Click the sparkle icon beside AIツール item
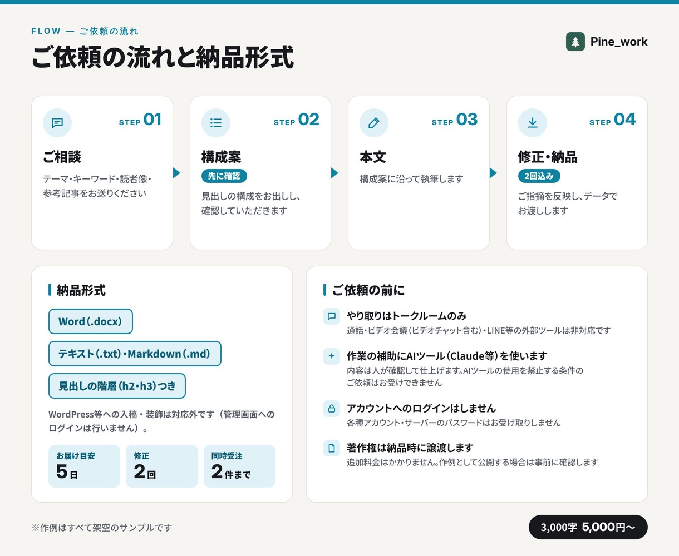The image size is (679, 556). click(x=332, y=356)
